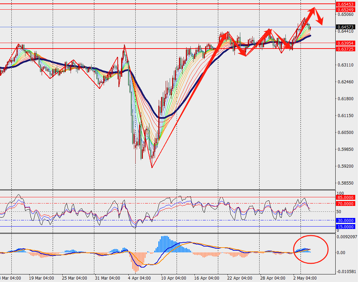Select the 0.58550 price axis value

click(346, 183)
